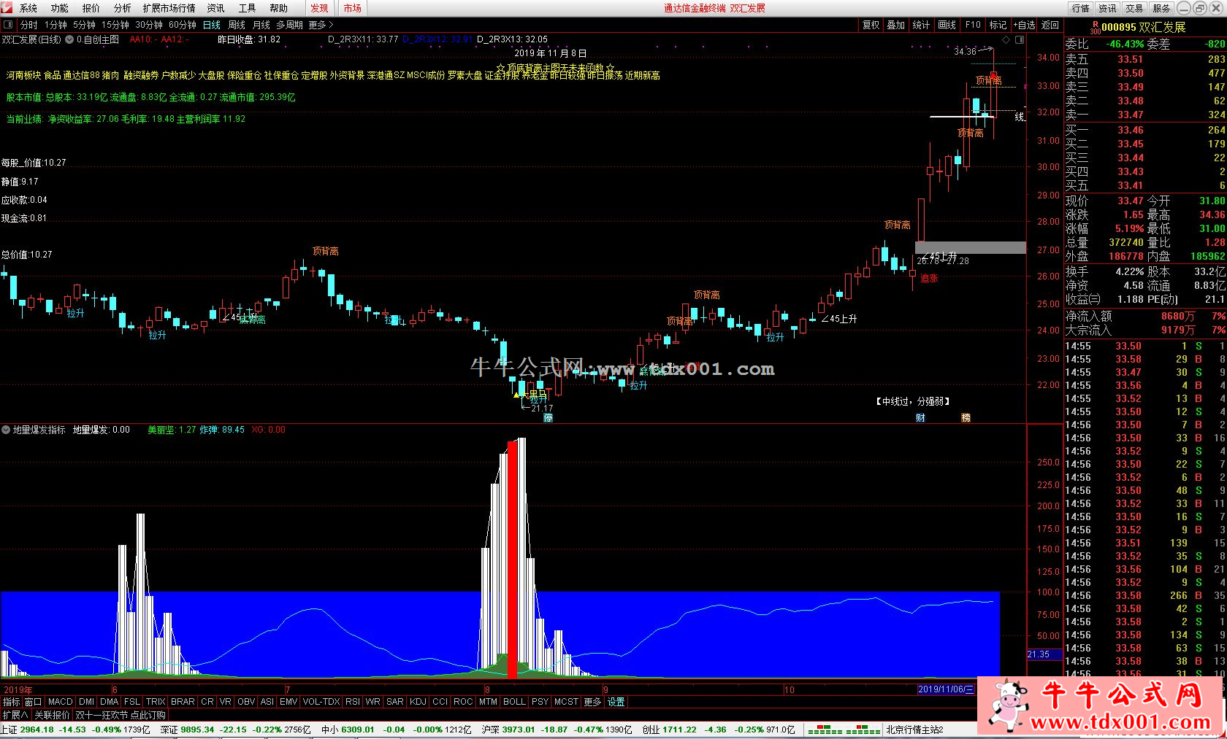
Task: Click the diamond icon at chart top-right
Action: [1006, 39]
